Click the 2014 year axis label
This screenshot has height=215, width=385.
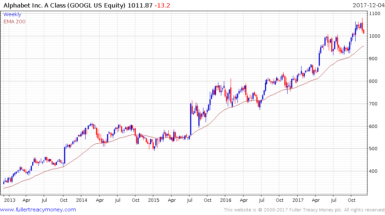click(82, 200)
